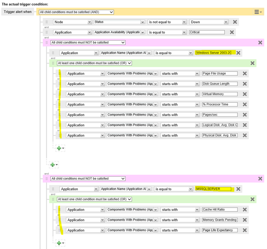This screenshot has width=267, height=249.
Task: Click the % Processor Time text field
Action: coord(220,104)
